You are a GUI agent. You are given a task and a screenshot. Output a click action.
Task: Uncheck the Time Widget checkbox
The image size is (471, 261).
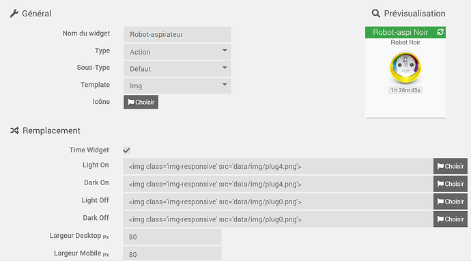pyautogui.click(x=126, y=150)
